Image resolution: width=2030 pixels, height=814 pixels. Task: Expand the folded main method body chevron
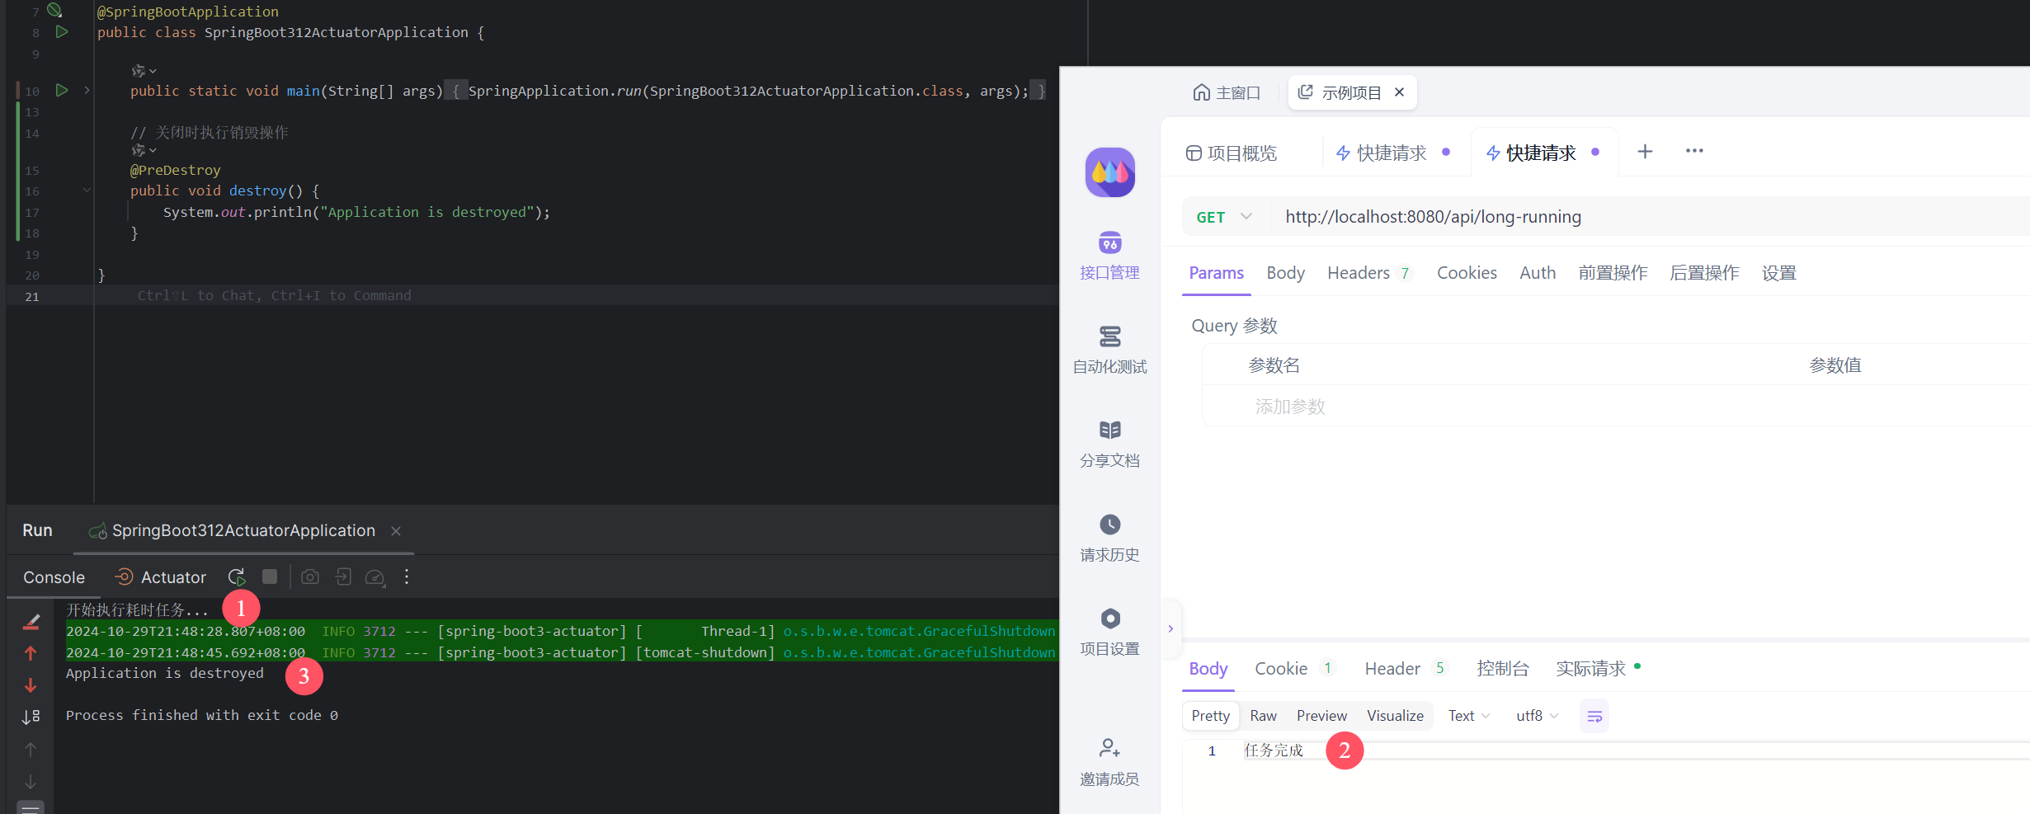tap(87, 90)
